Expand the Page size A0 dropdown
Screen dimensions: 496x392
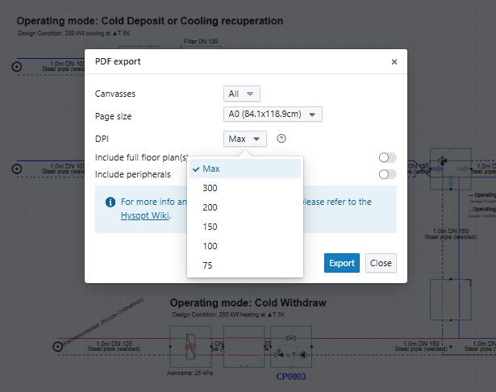(273, 115)
